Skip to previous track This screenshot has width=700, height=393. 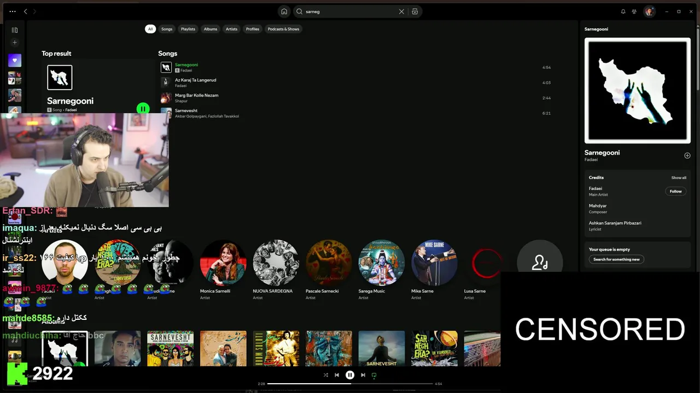337,375
